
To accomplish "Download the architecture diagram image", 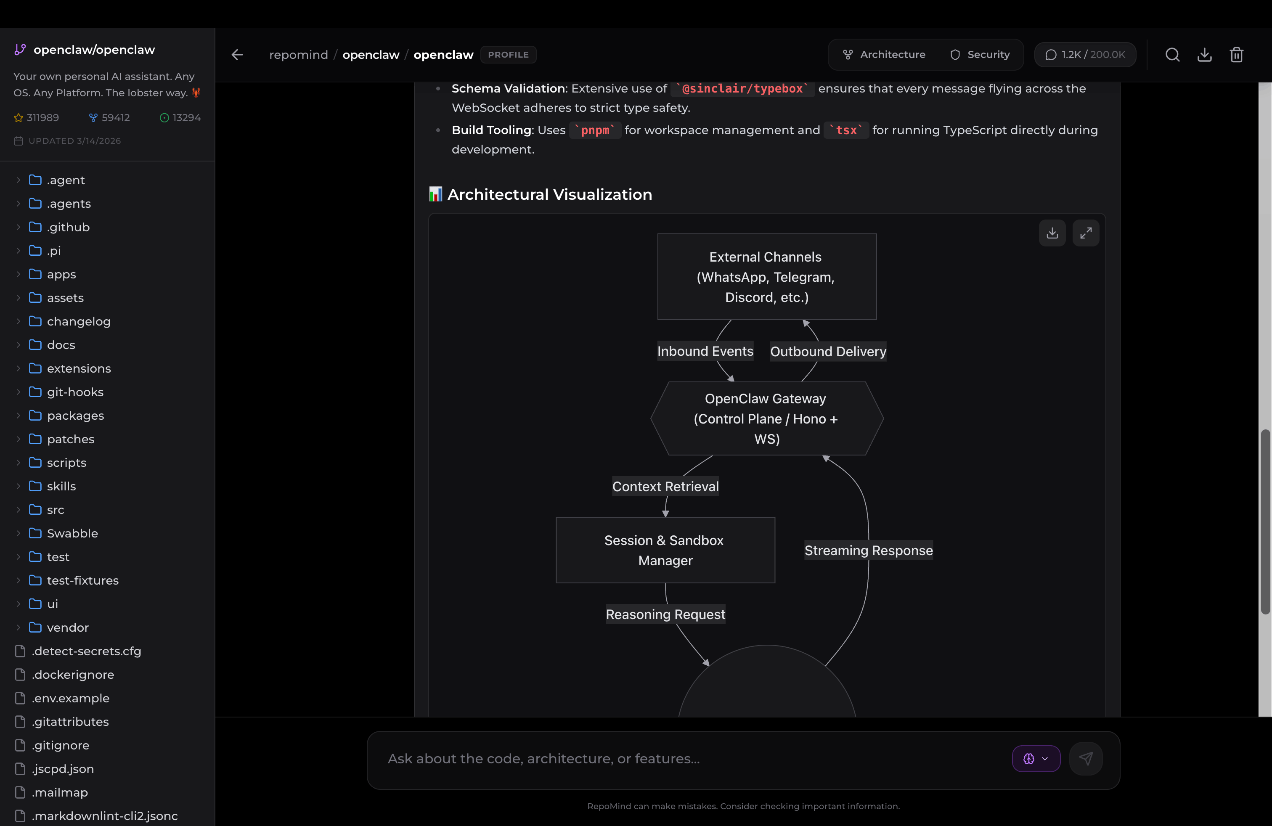I will click(x=1052, y=233).
